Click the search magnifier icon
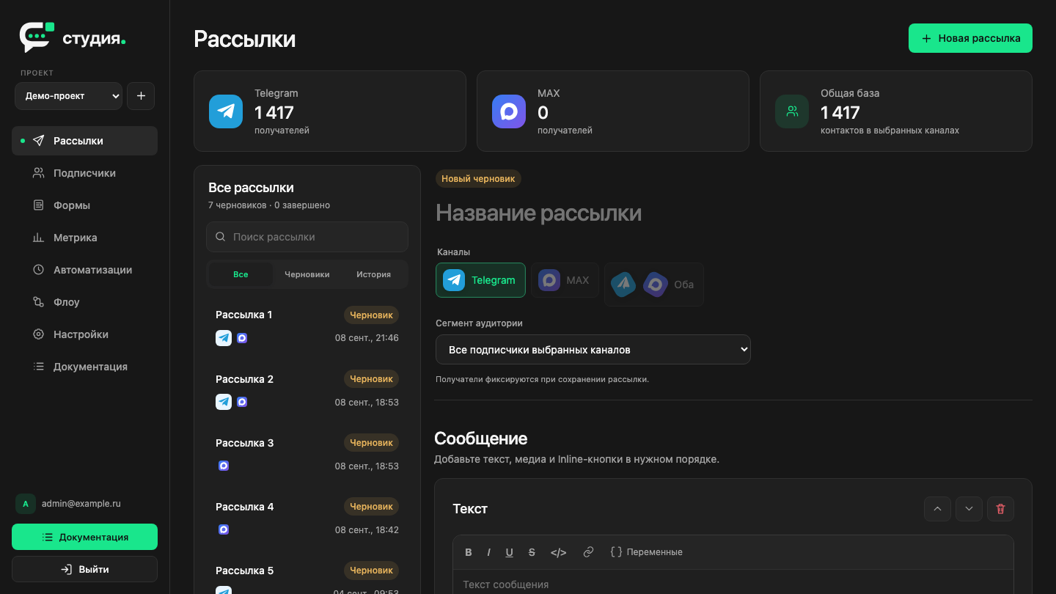The width and height of the screenshot is (1056, 594). 221,237
